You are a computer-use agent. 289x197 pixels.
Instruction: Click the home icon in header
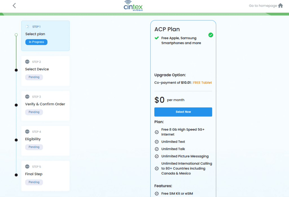[x=280, y=6]
